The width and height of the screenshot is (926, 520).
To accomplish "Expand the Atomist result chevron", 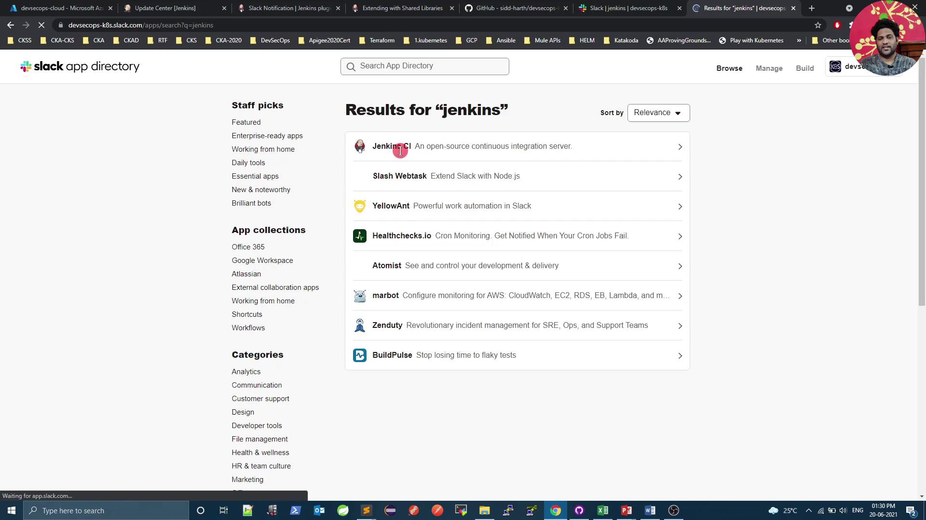I will click(x=680, y=266).
